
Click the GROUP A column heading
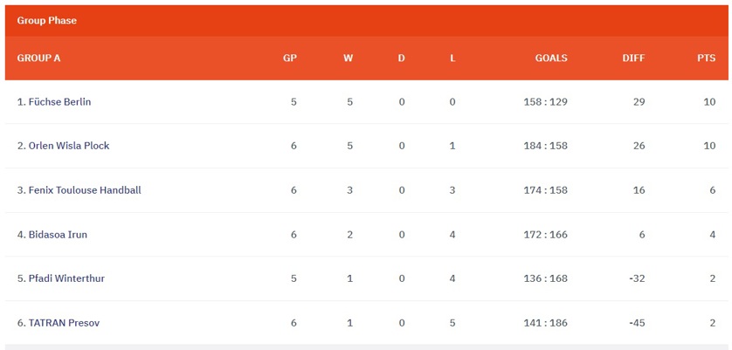coord(38,58)
